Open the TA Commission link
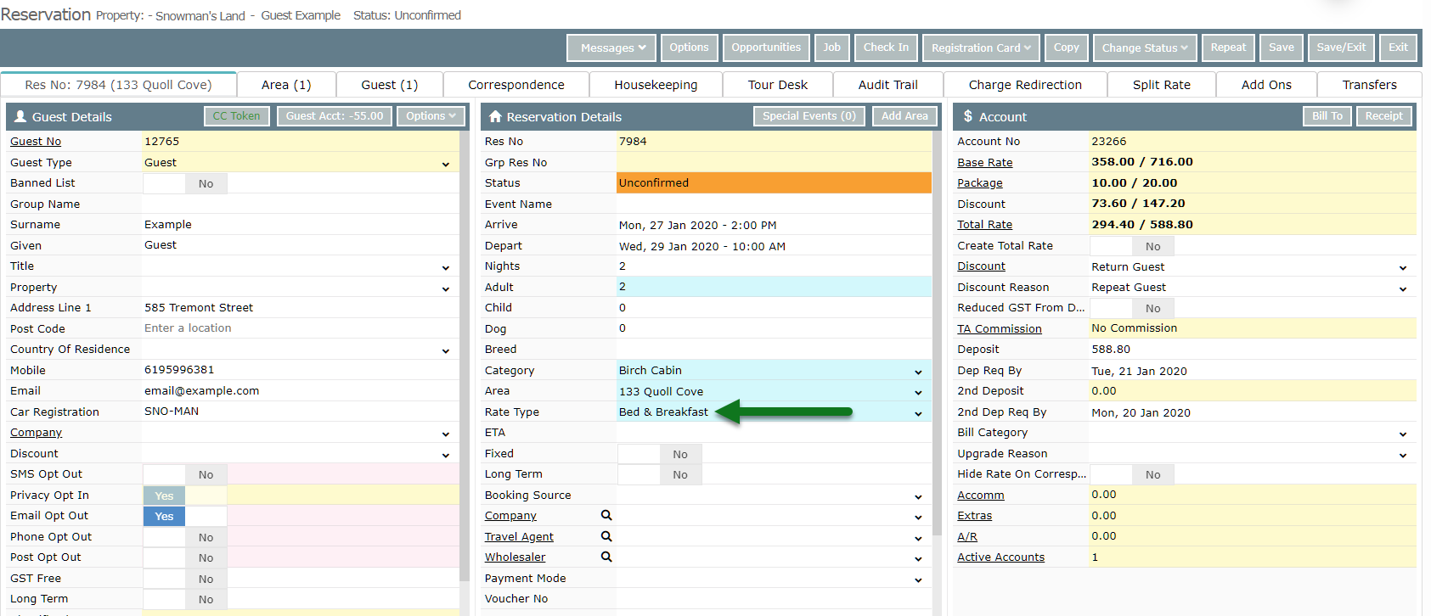1431x616 pixels. [x=999, y=328]
